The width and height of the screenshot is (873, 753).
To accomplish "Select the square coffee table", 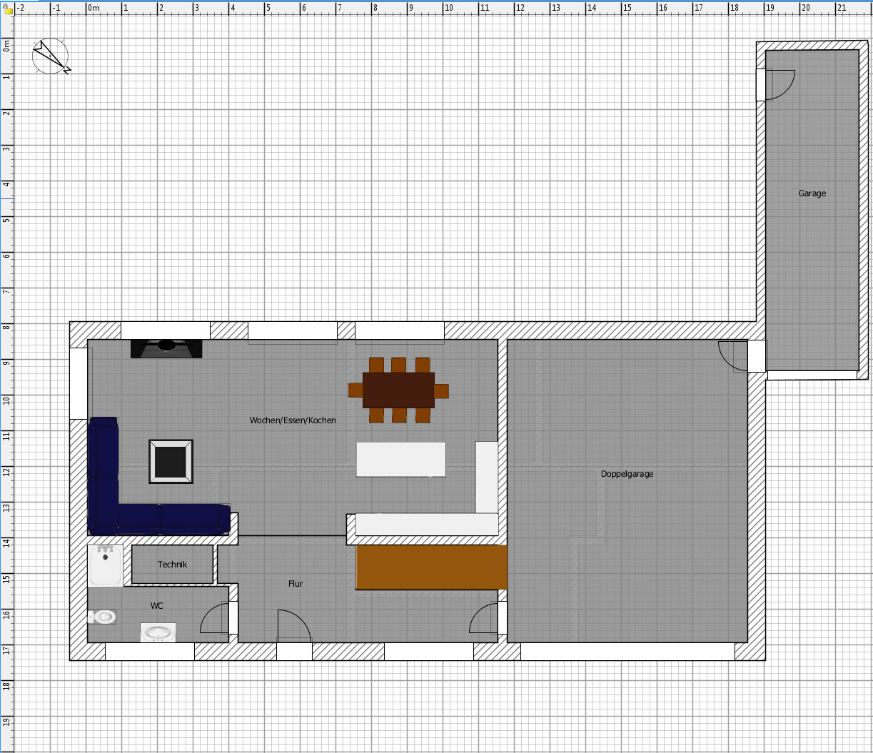I will 171,461.
